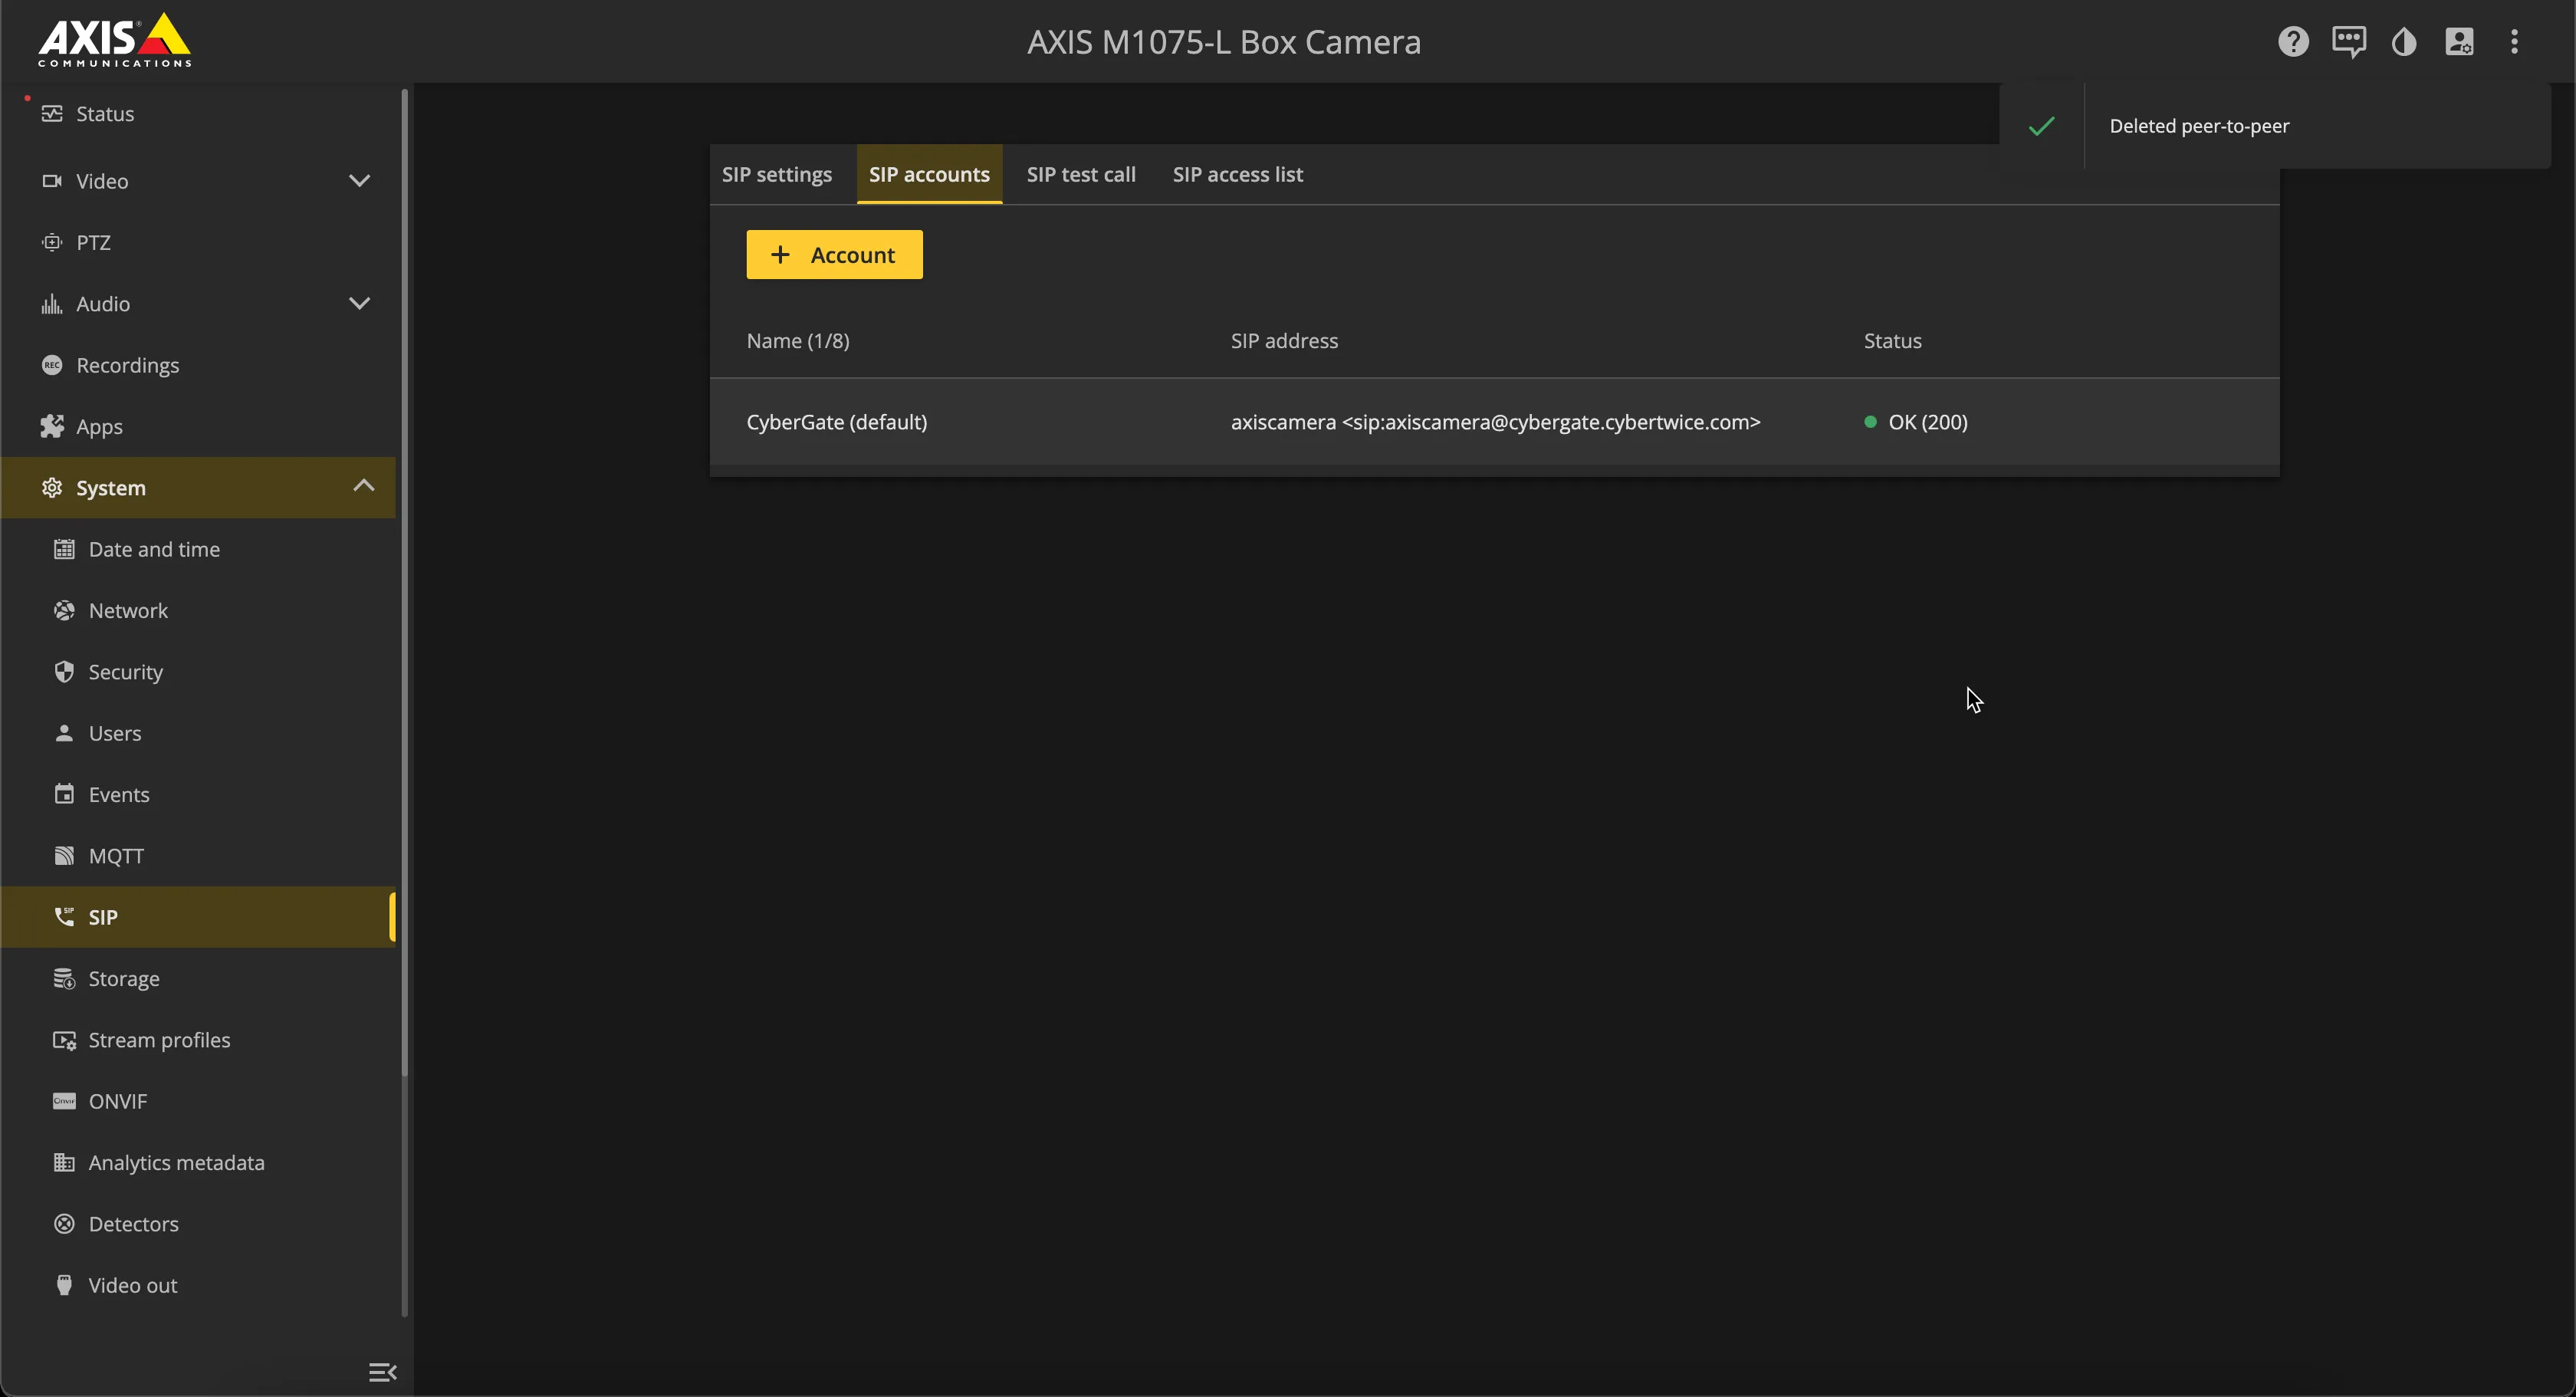Open Video out settings
The image size is (2576, 1397).
click(x=198, y=1285)
